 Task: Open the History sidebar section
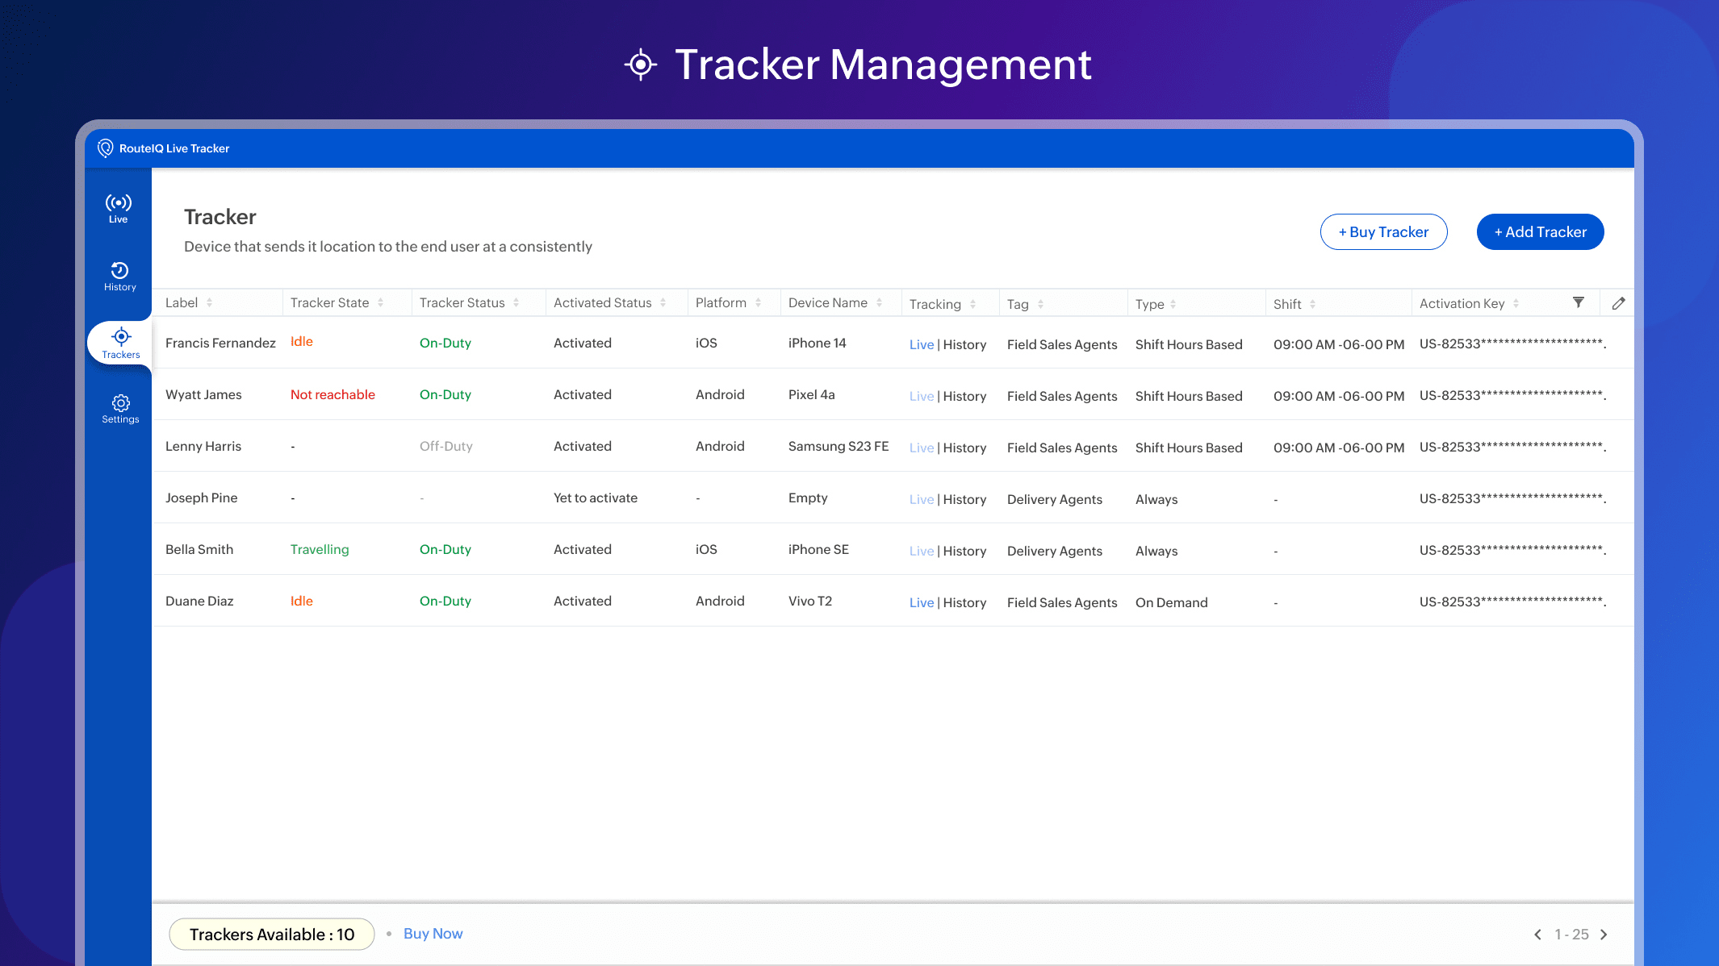click(x=119, y=276)
